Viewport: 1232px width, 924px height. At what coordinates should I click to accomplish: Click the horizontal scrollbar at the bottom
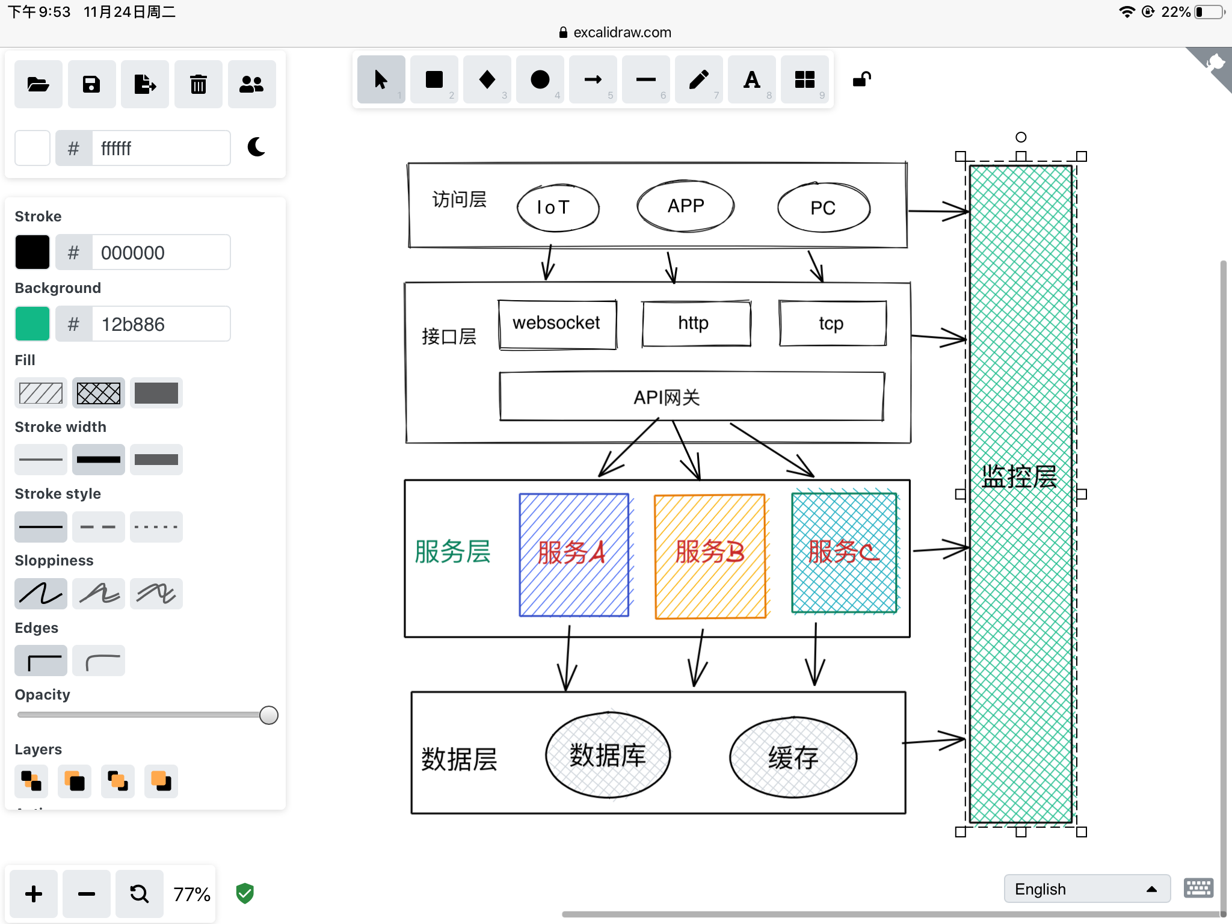pyautogui.click(x=893, y=914)
